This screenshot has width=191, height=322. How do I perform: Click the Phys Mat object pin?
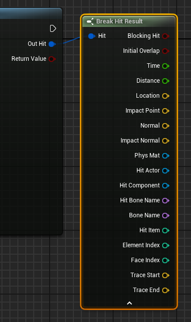(x=165, y=156)
